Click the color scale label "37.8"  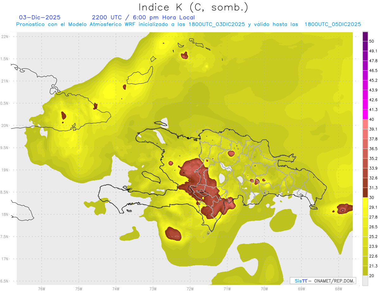(x=373, y=139)
